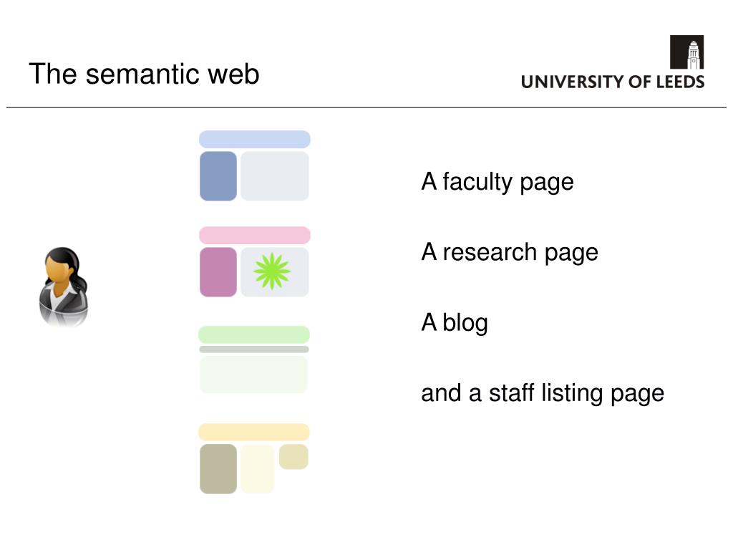This screenshot has width=733, height=550.
Task: Click the pale cream staff listing middle block
Action: (x=258, y=468)
